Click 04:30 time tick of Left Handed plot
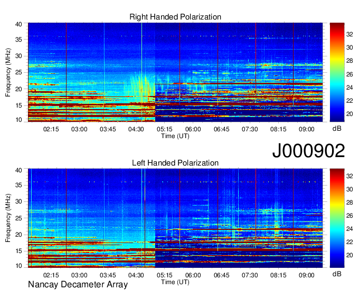The width and height of the screenshot is (359, 291). coord(136,275)
